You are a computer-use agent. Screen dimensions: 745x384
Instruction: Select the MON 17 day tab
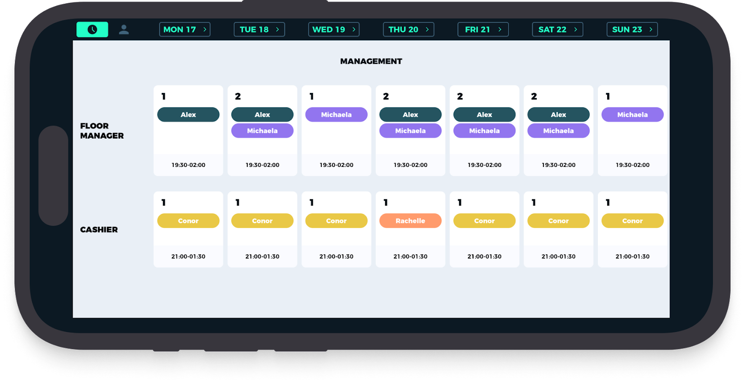tap(184, 29)
